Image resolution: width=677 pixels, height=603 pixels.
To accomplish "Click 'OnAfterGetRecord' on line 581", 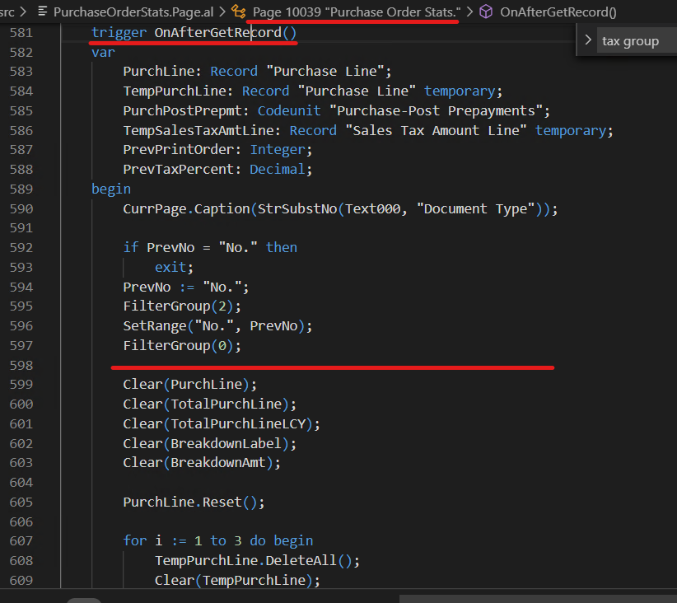I will (218, 32).
